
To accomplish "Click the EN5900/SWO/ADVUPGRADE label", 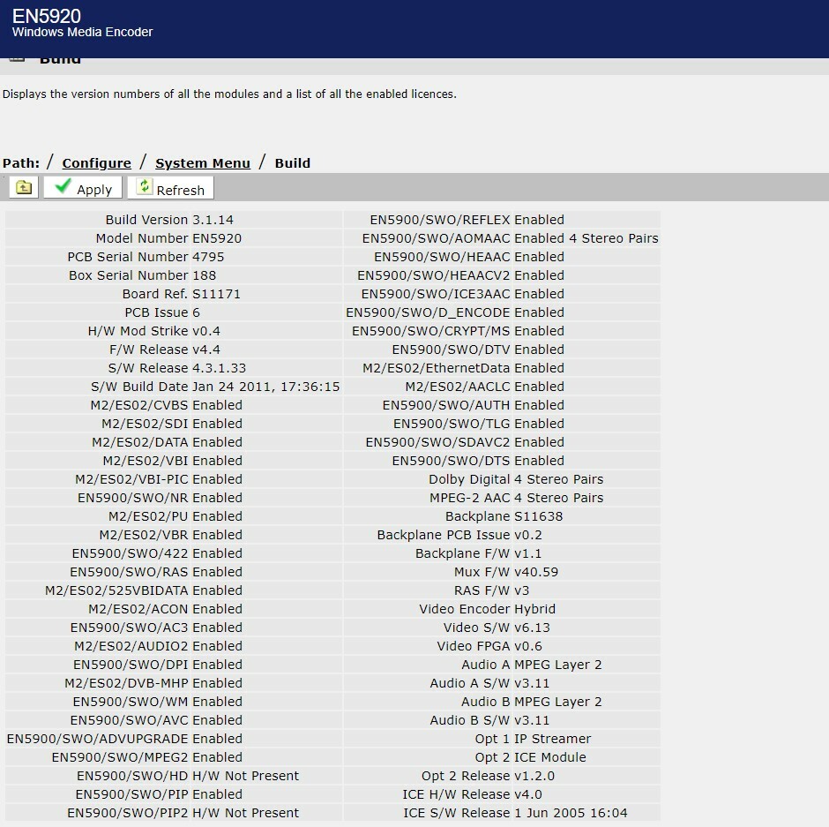I will coord(97,738).
